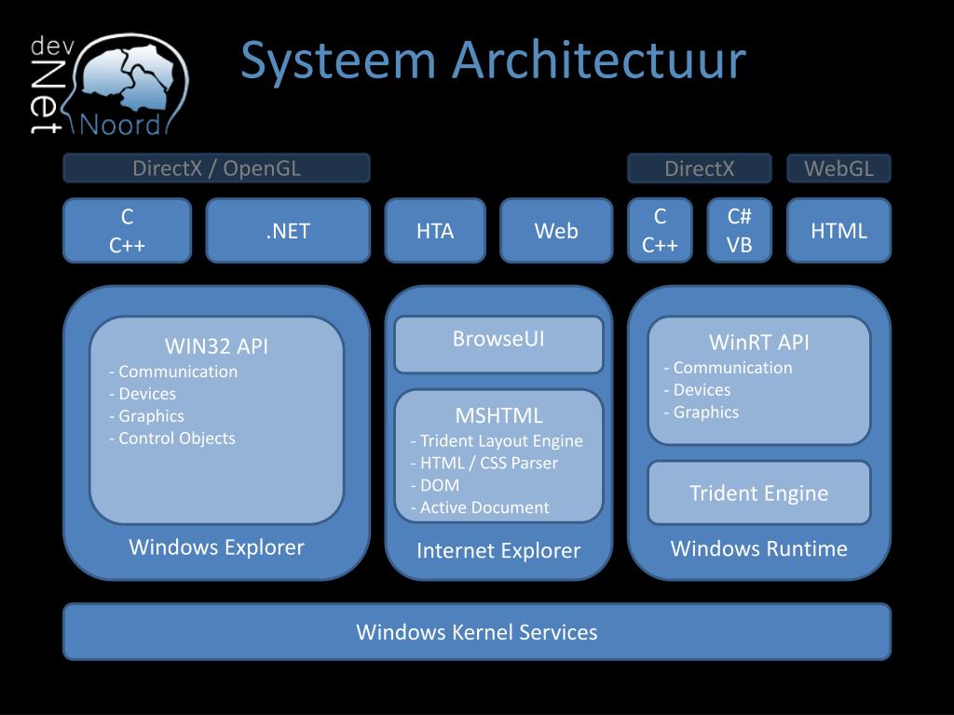This screenshot has height=715, width=954.
Task: Select the Internet Explorer label
Action: [x=499, y=551]
